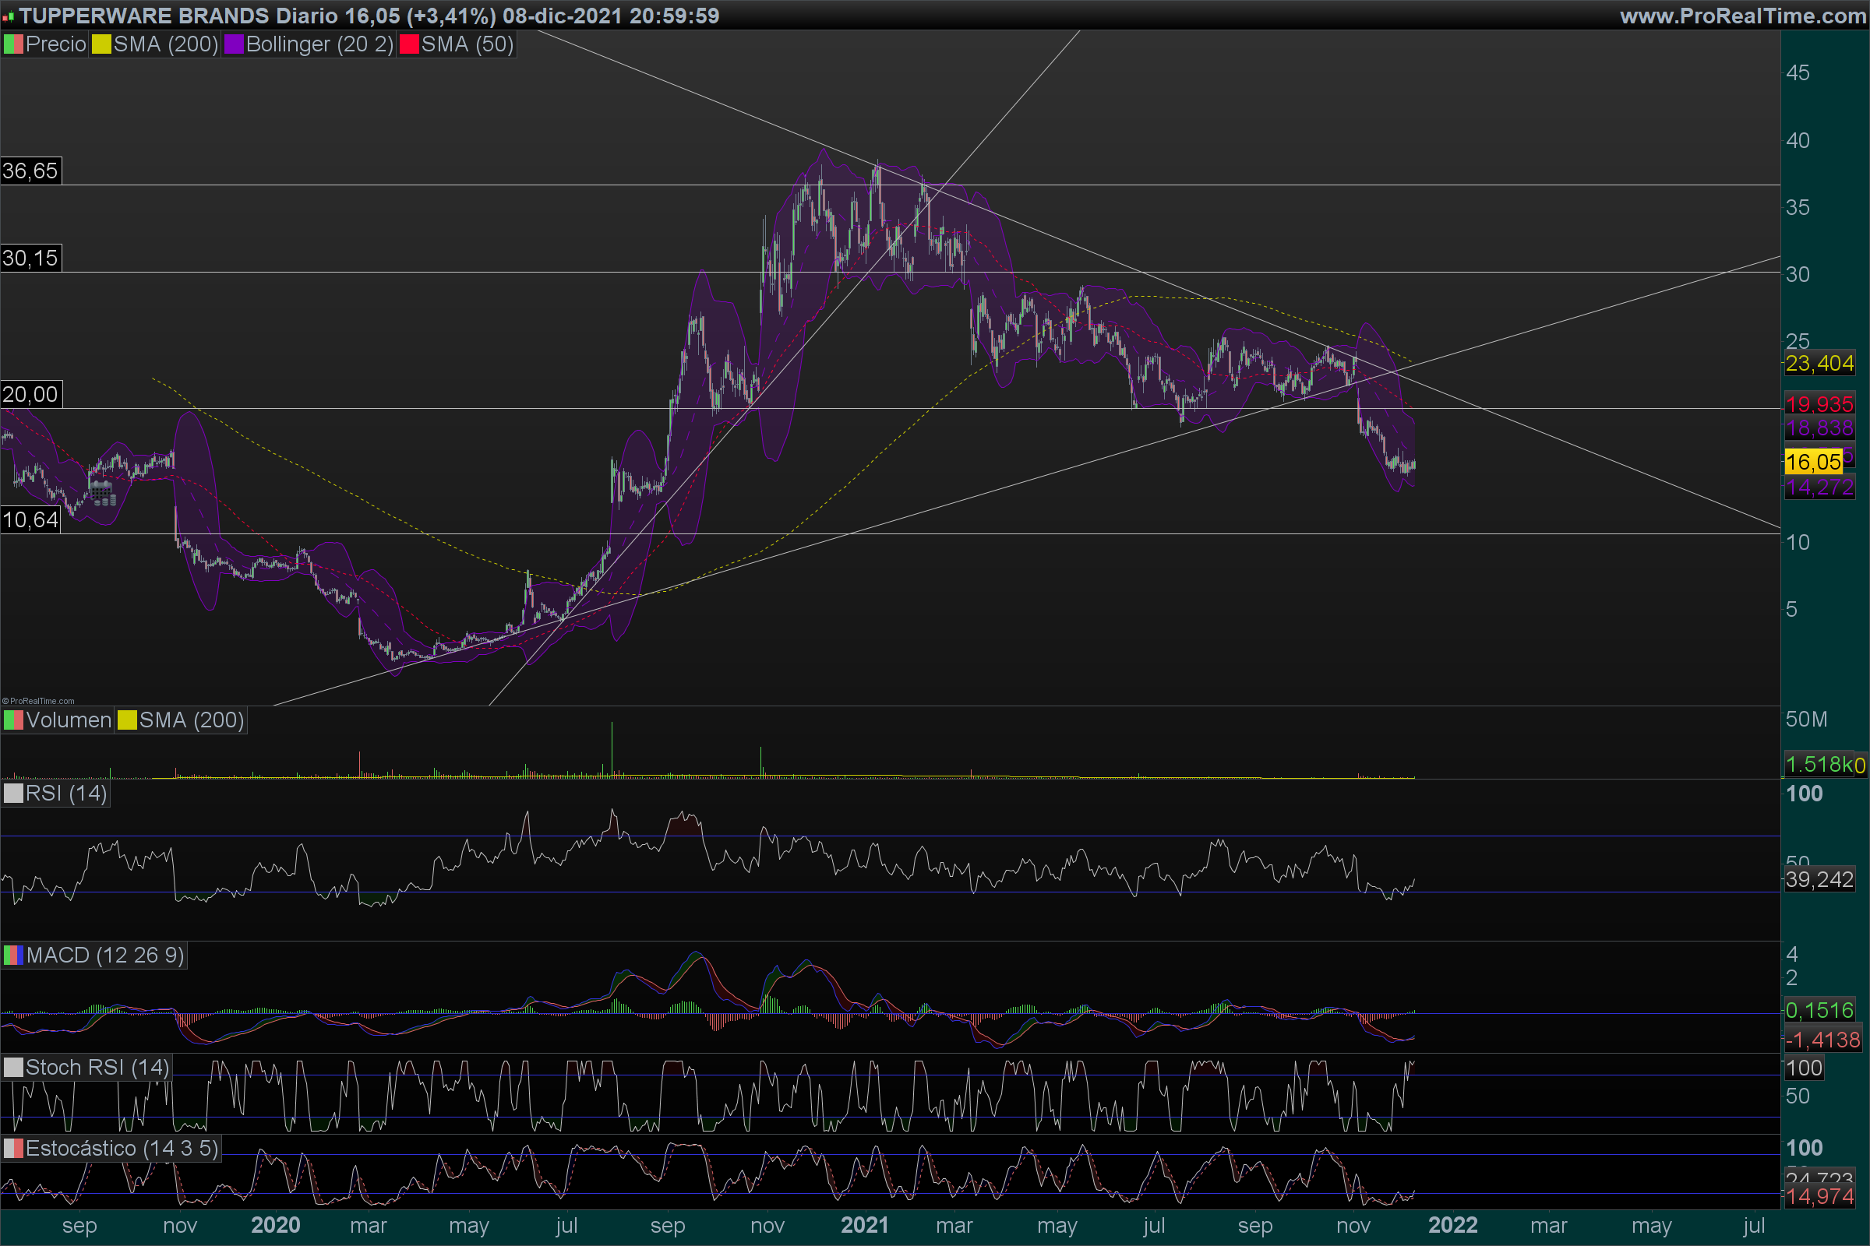Click the Precio green-red legend icon
Viewport: 1870px width, 1246px height.
pyautogui.click(x=12, y=44)
